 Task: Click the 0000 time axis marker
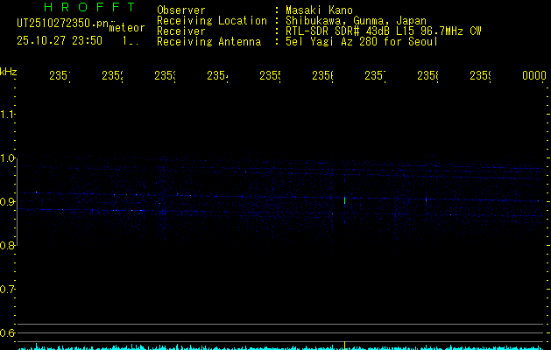click(534, 76)
